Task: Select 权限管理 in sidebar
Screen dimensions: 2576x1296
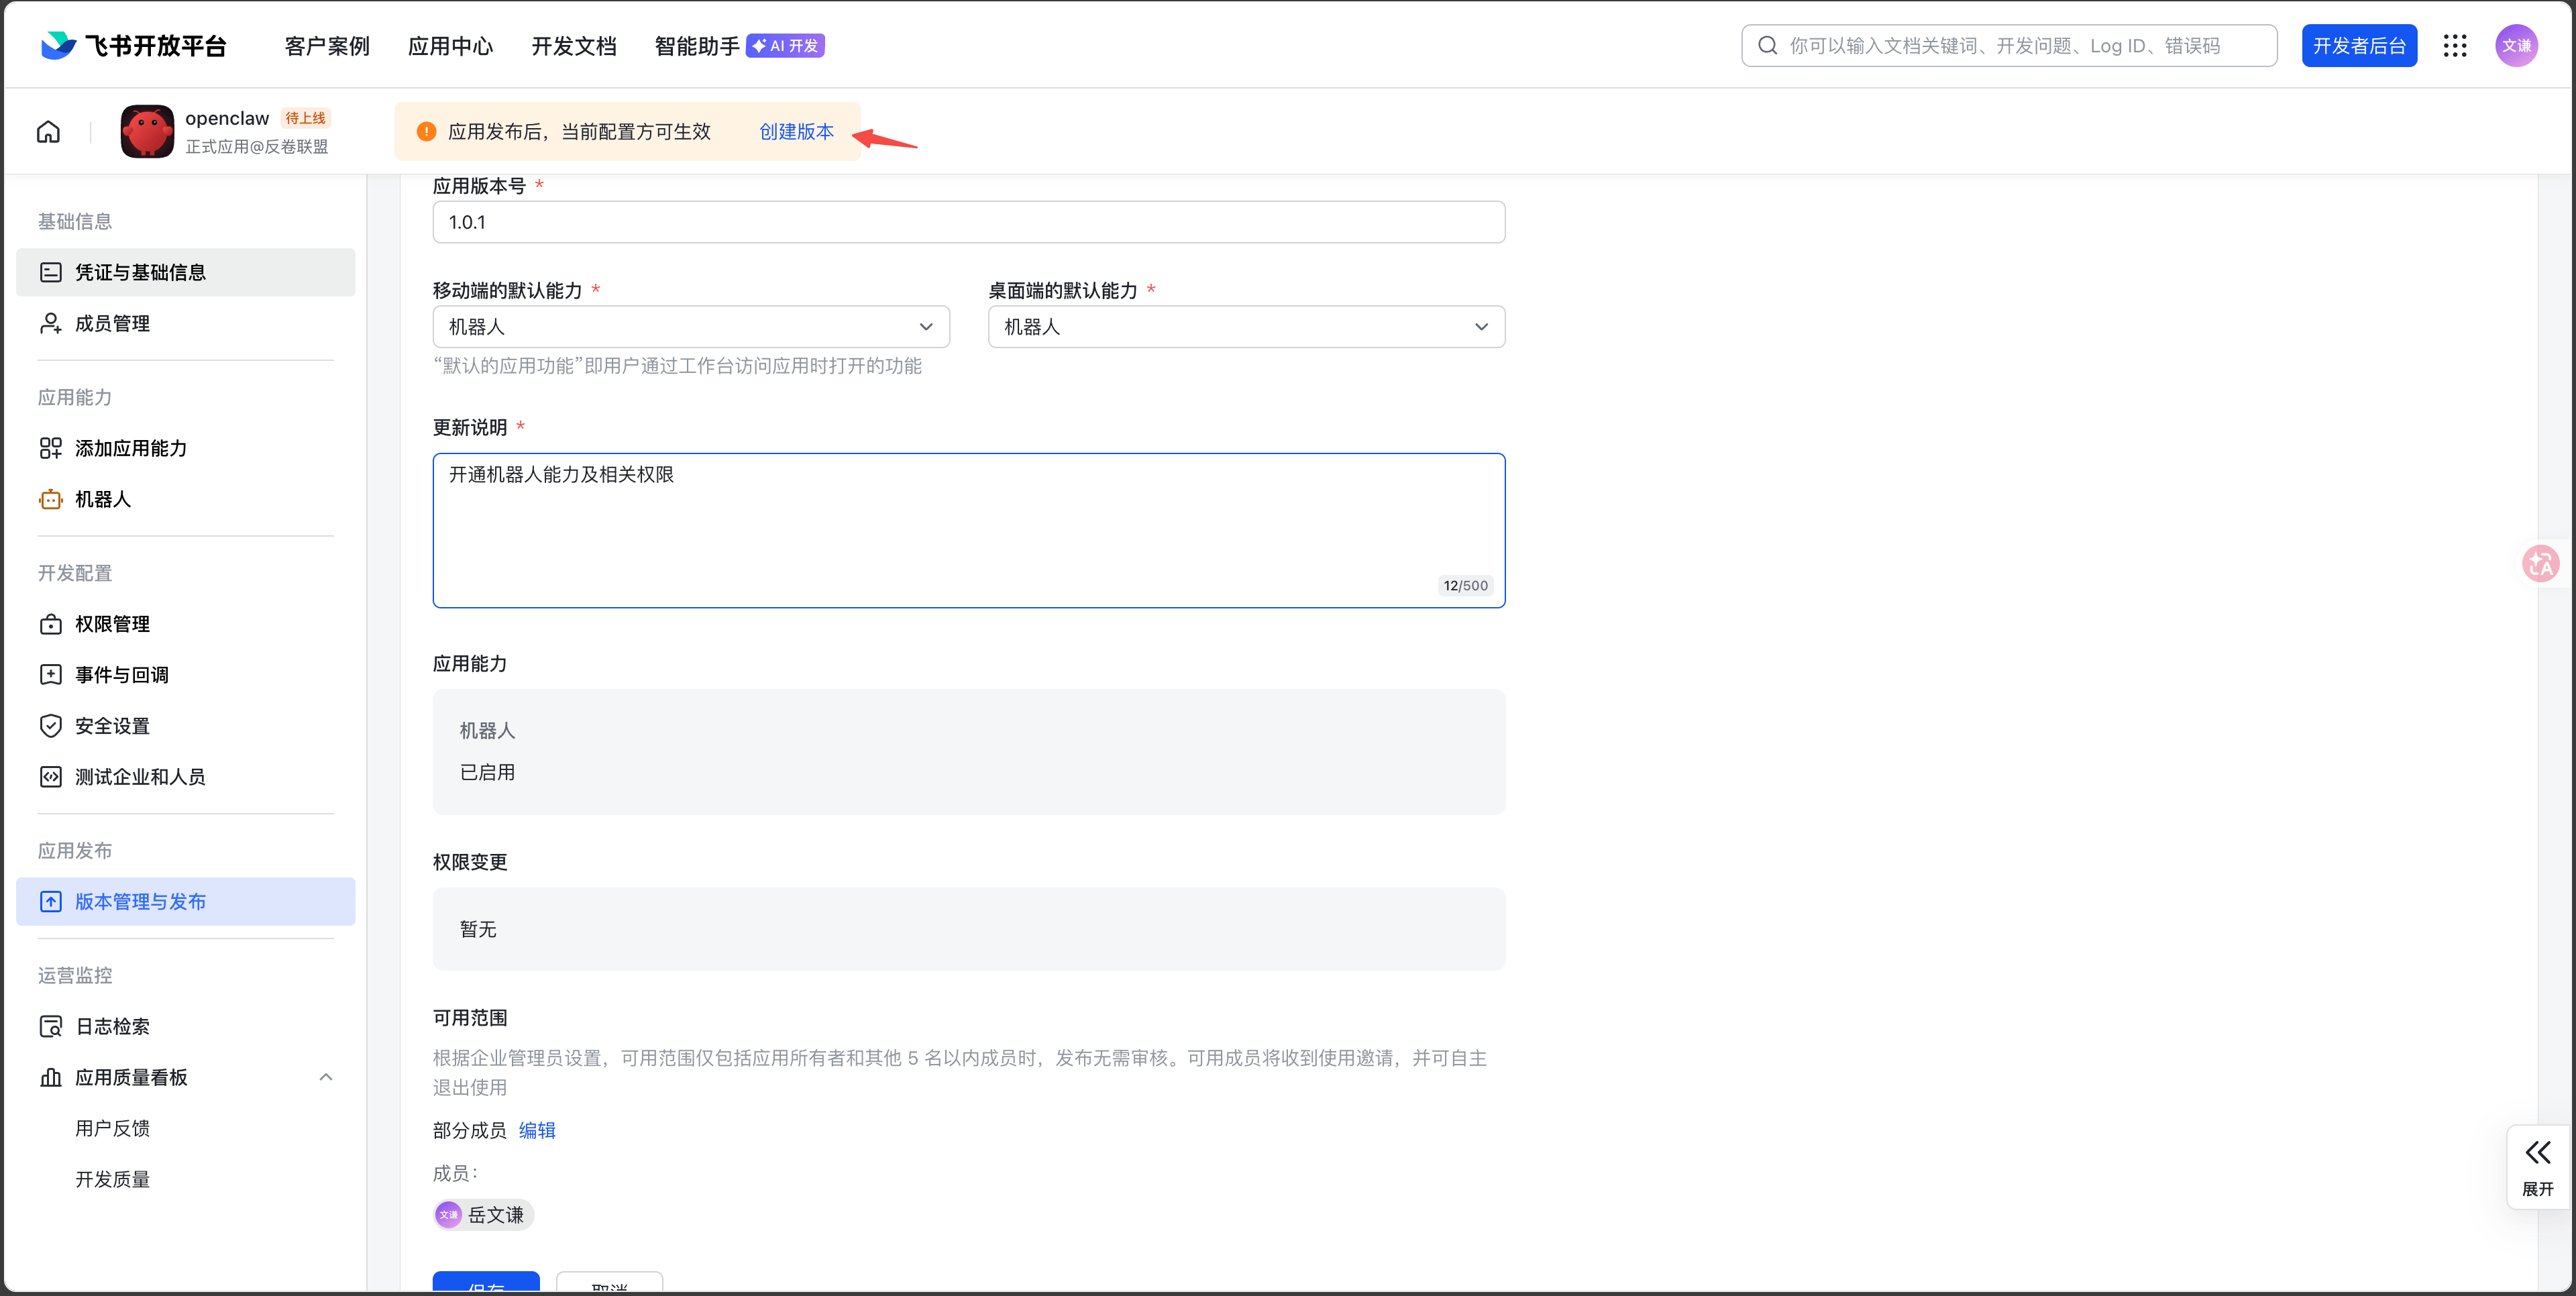Action: coord(186,624)
